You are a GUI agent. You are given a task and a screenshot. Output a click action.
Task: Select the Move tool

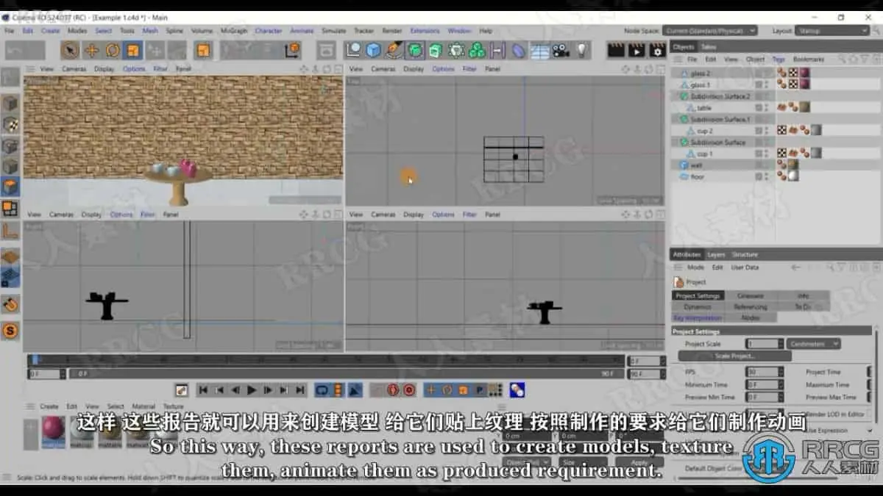pos(91,50)
